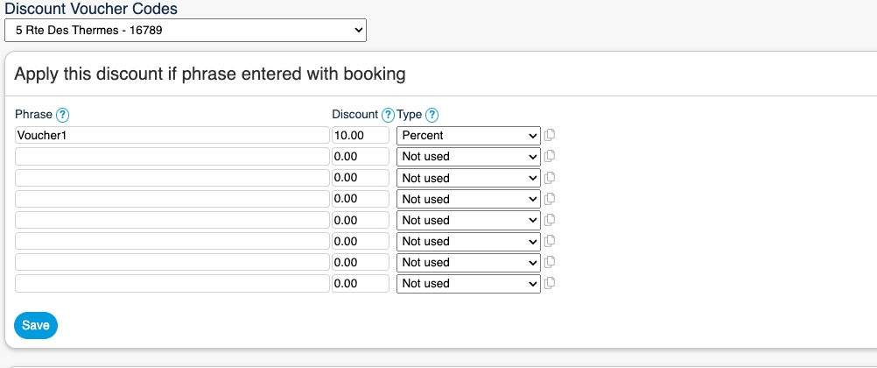The image size is (877, 368).
Task: Focus the empty phrase field in the second row
Action: pyautogui.click(x=172, y=156)
